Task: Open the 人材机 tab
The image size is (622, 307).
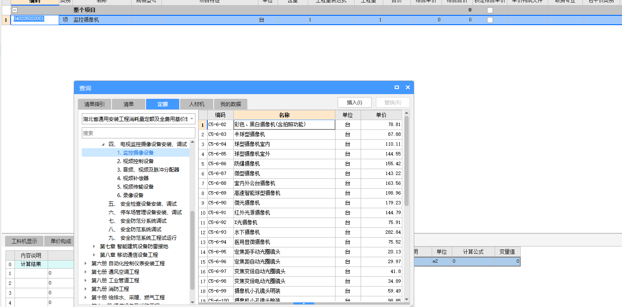Action: (x=196, y=104)
